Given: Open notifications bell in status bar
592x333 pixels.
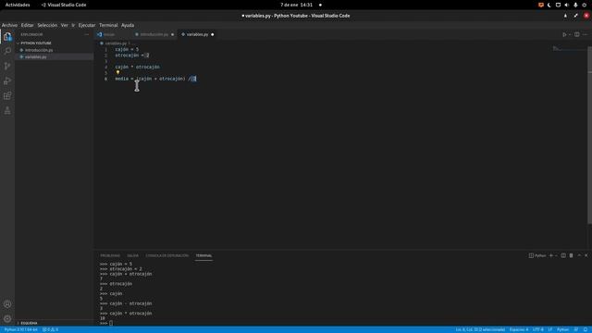Looking at the screenshot, I should point(586,329).
